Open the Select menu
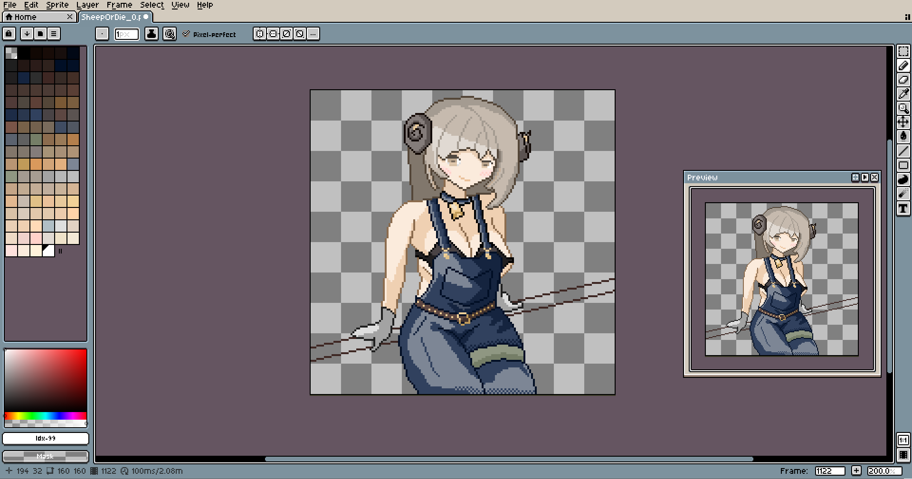The image size is (912, 479). 152,5
